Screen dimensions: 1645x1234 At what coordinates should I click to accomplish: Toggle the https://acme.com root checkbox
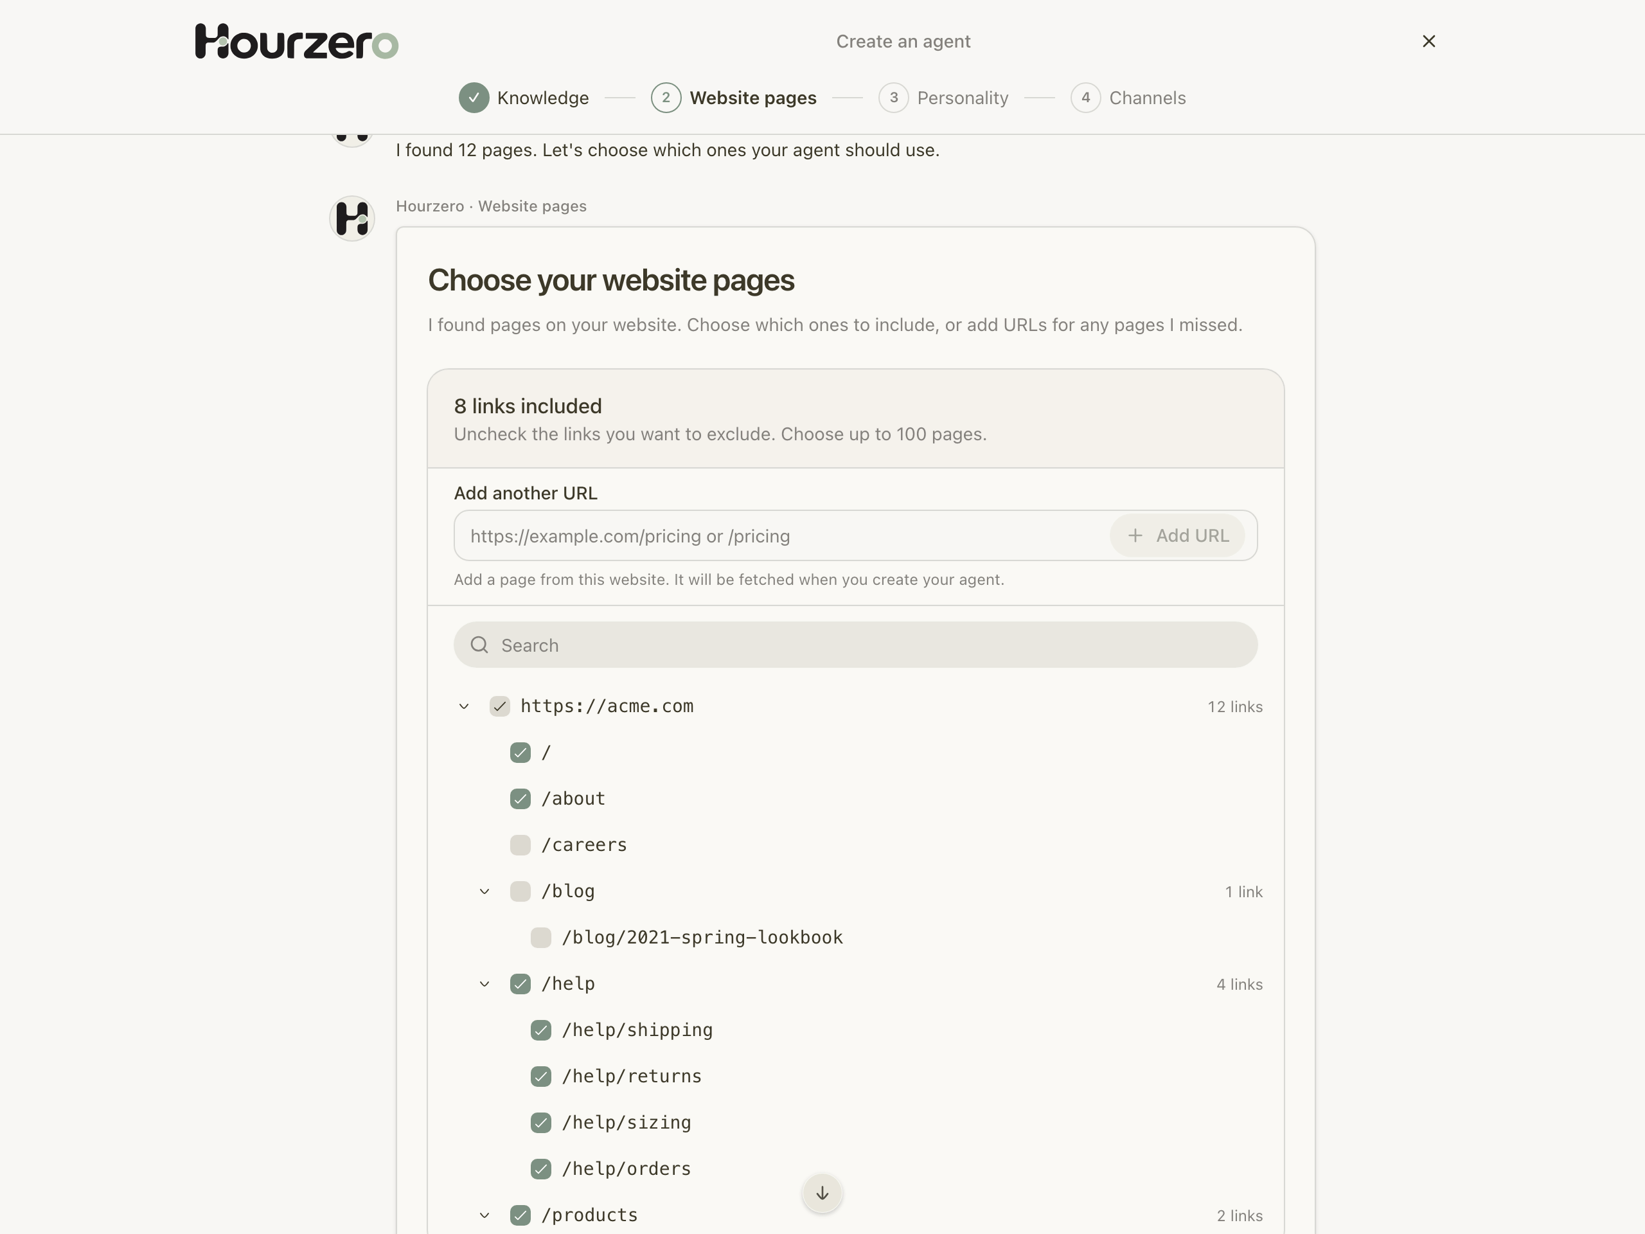point(500,706)
